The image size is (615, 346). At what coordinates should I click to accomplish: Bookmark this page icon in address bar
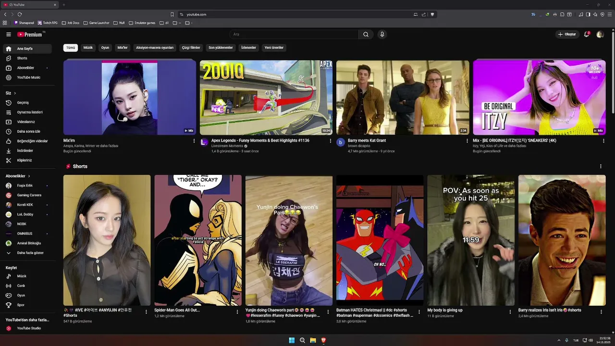pos(172,14)
